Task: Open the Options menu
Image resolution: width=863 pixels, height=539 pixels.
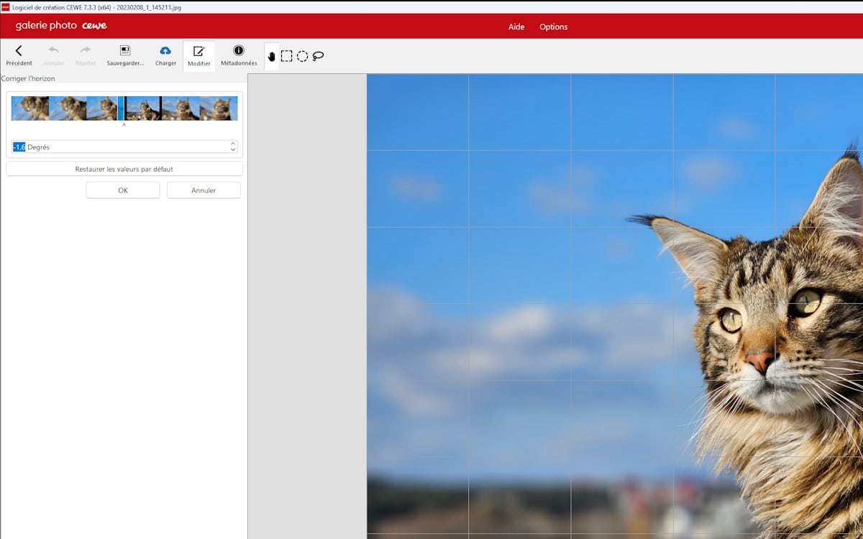Action: click(x=554, y=27)
